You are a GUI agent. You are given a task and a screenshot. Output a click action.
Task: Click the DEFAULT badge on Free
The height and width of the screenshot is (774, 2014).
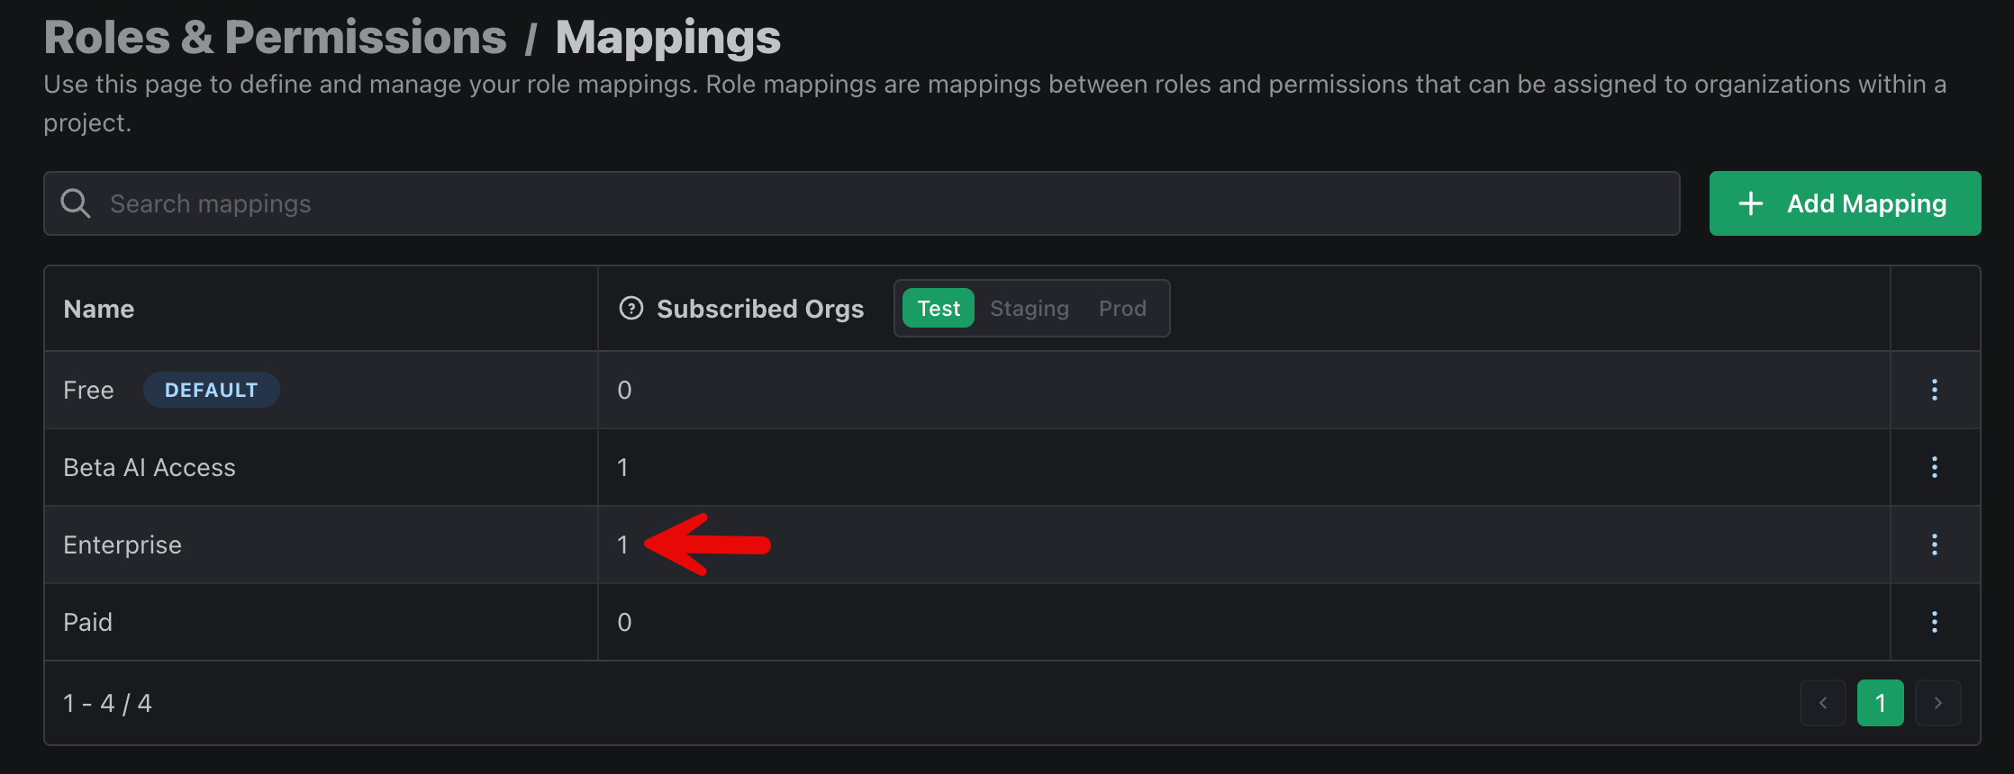[x=212, y=390]
